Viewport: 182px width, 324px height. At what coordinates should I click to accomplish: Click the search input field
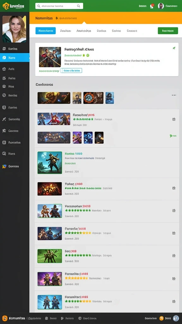pyautogui.click(x=59, y=6)
